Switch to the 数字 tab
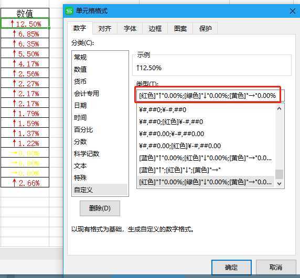300x278 pixels. pos(80,28)
